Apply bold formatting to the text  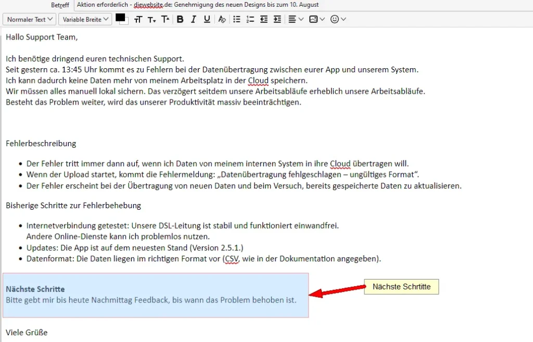click(180, 19)
